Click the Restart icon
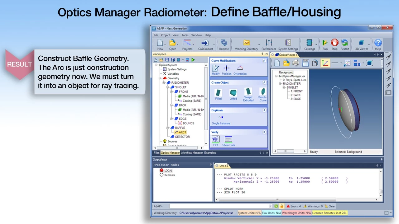 coord(344,44)
